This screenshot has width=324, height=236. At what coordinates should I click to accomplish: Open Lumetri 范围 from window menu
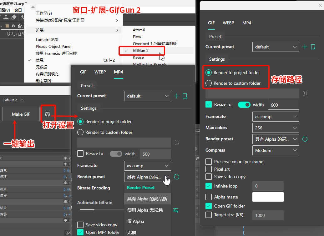tap(47, 39)
